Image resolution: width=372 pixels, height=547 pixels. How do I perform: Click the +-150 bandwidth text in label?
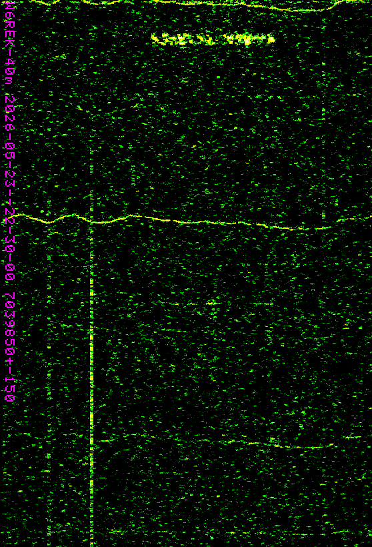(x=10, y=380)
